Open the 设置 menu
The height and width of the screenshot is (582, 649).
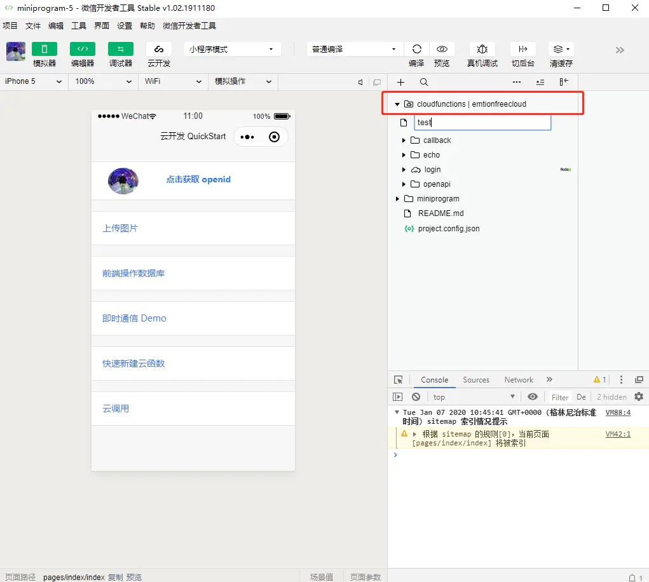[x=124, y=25]
